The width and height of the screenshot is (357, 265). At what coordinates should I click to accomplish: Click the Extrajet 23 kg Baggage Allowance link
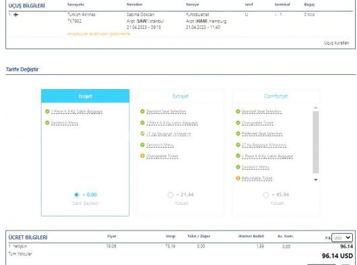point(168,134)
